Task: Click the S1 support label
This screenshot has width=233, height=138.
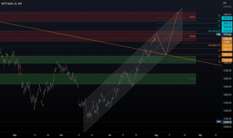Action: click(219, 50)
